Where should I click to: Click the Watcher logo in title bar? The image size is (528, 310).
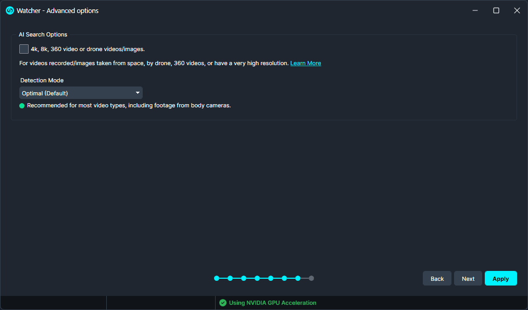pyautogui.click(x=10, y=10)
